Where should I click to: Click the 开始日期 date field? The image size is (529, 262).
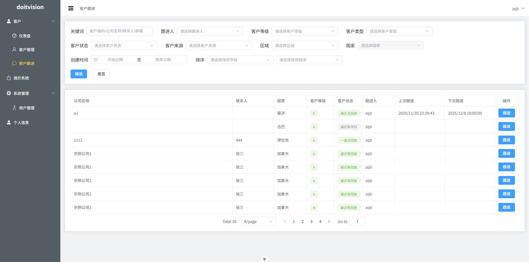115,60
